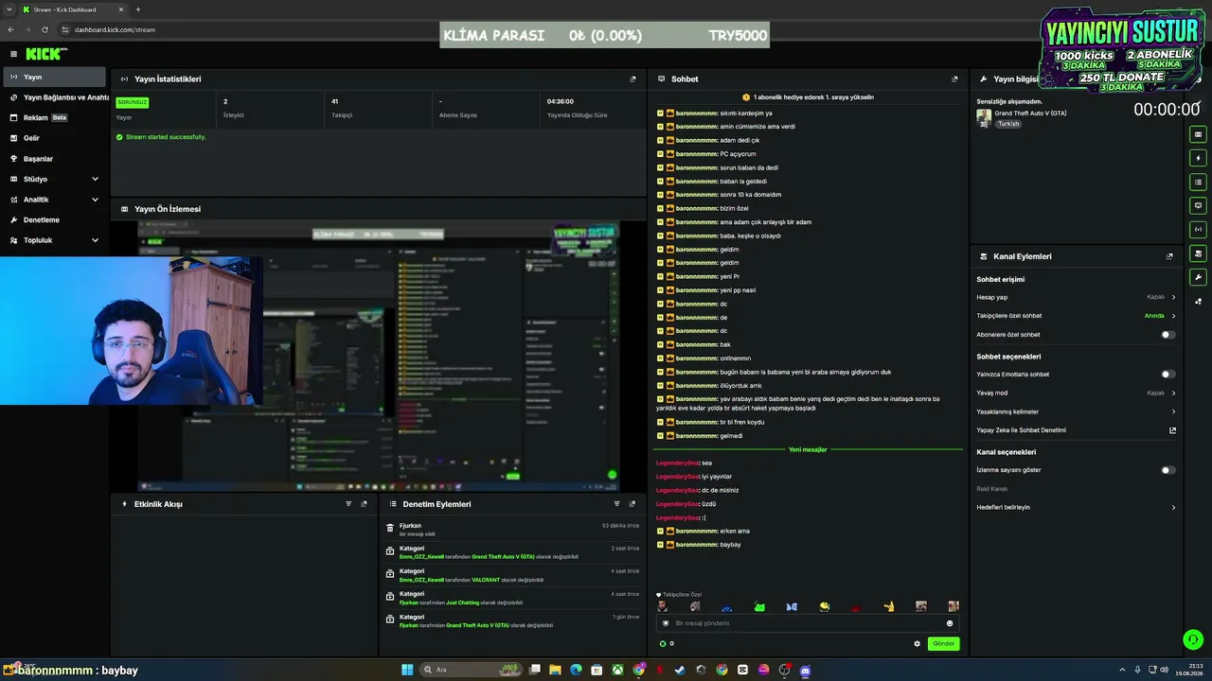
Task: Open Steam from the taskbar
Action: (x=680, y=670)
